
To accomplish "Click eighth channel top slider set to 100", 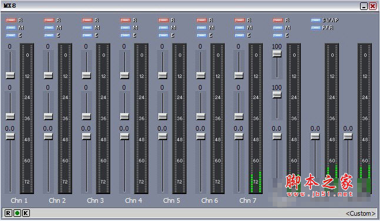I will tap(277, 54).
